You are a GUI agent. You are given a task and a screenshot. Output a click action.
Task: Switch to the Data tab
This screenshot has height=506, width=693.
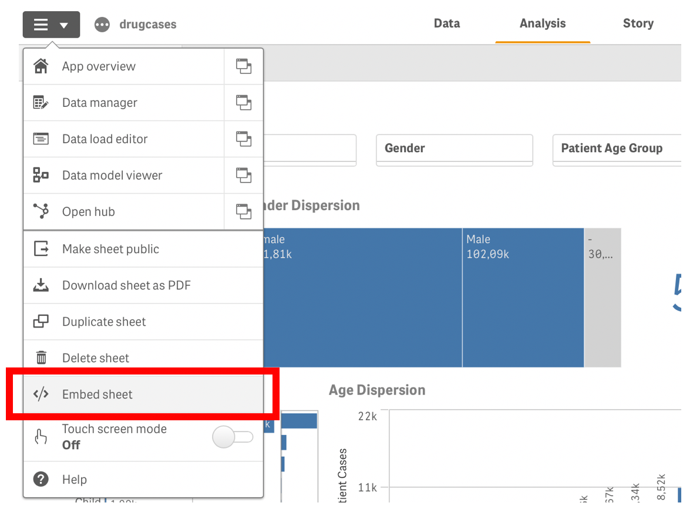pyautogui.click(x=447, y=23)
